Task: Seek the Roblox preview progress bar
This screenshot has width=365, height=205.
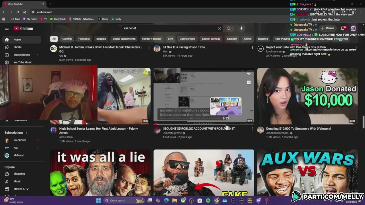Action: [x=204, y=124]
